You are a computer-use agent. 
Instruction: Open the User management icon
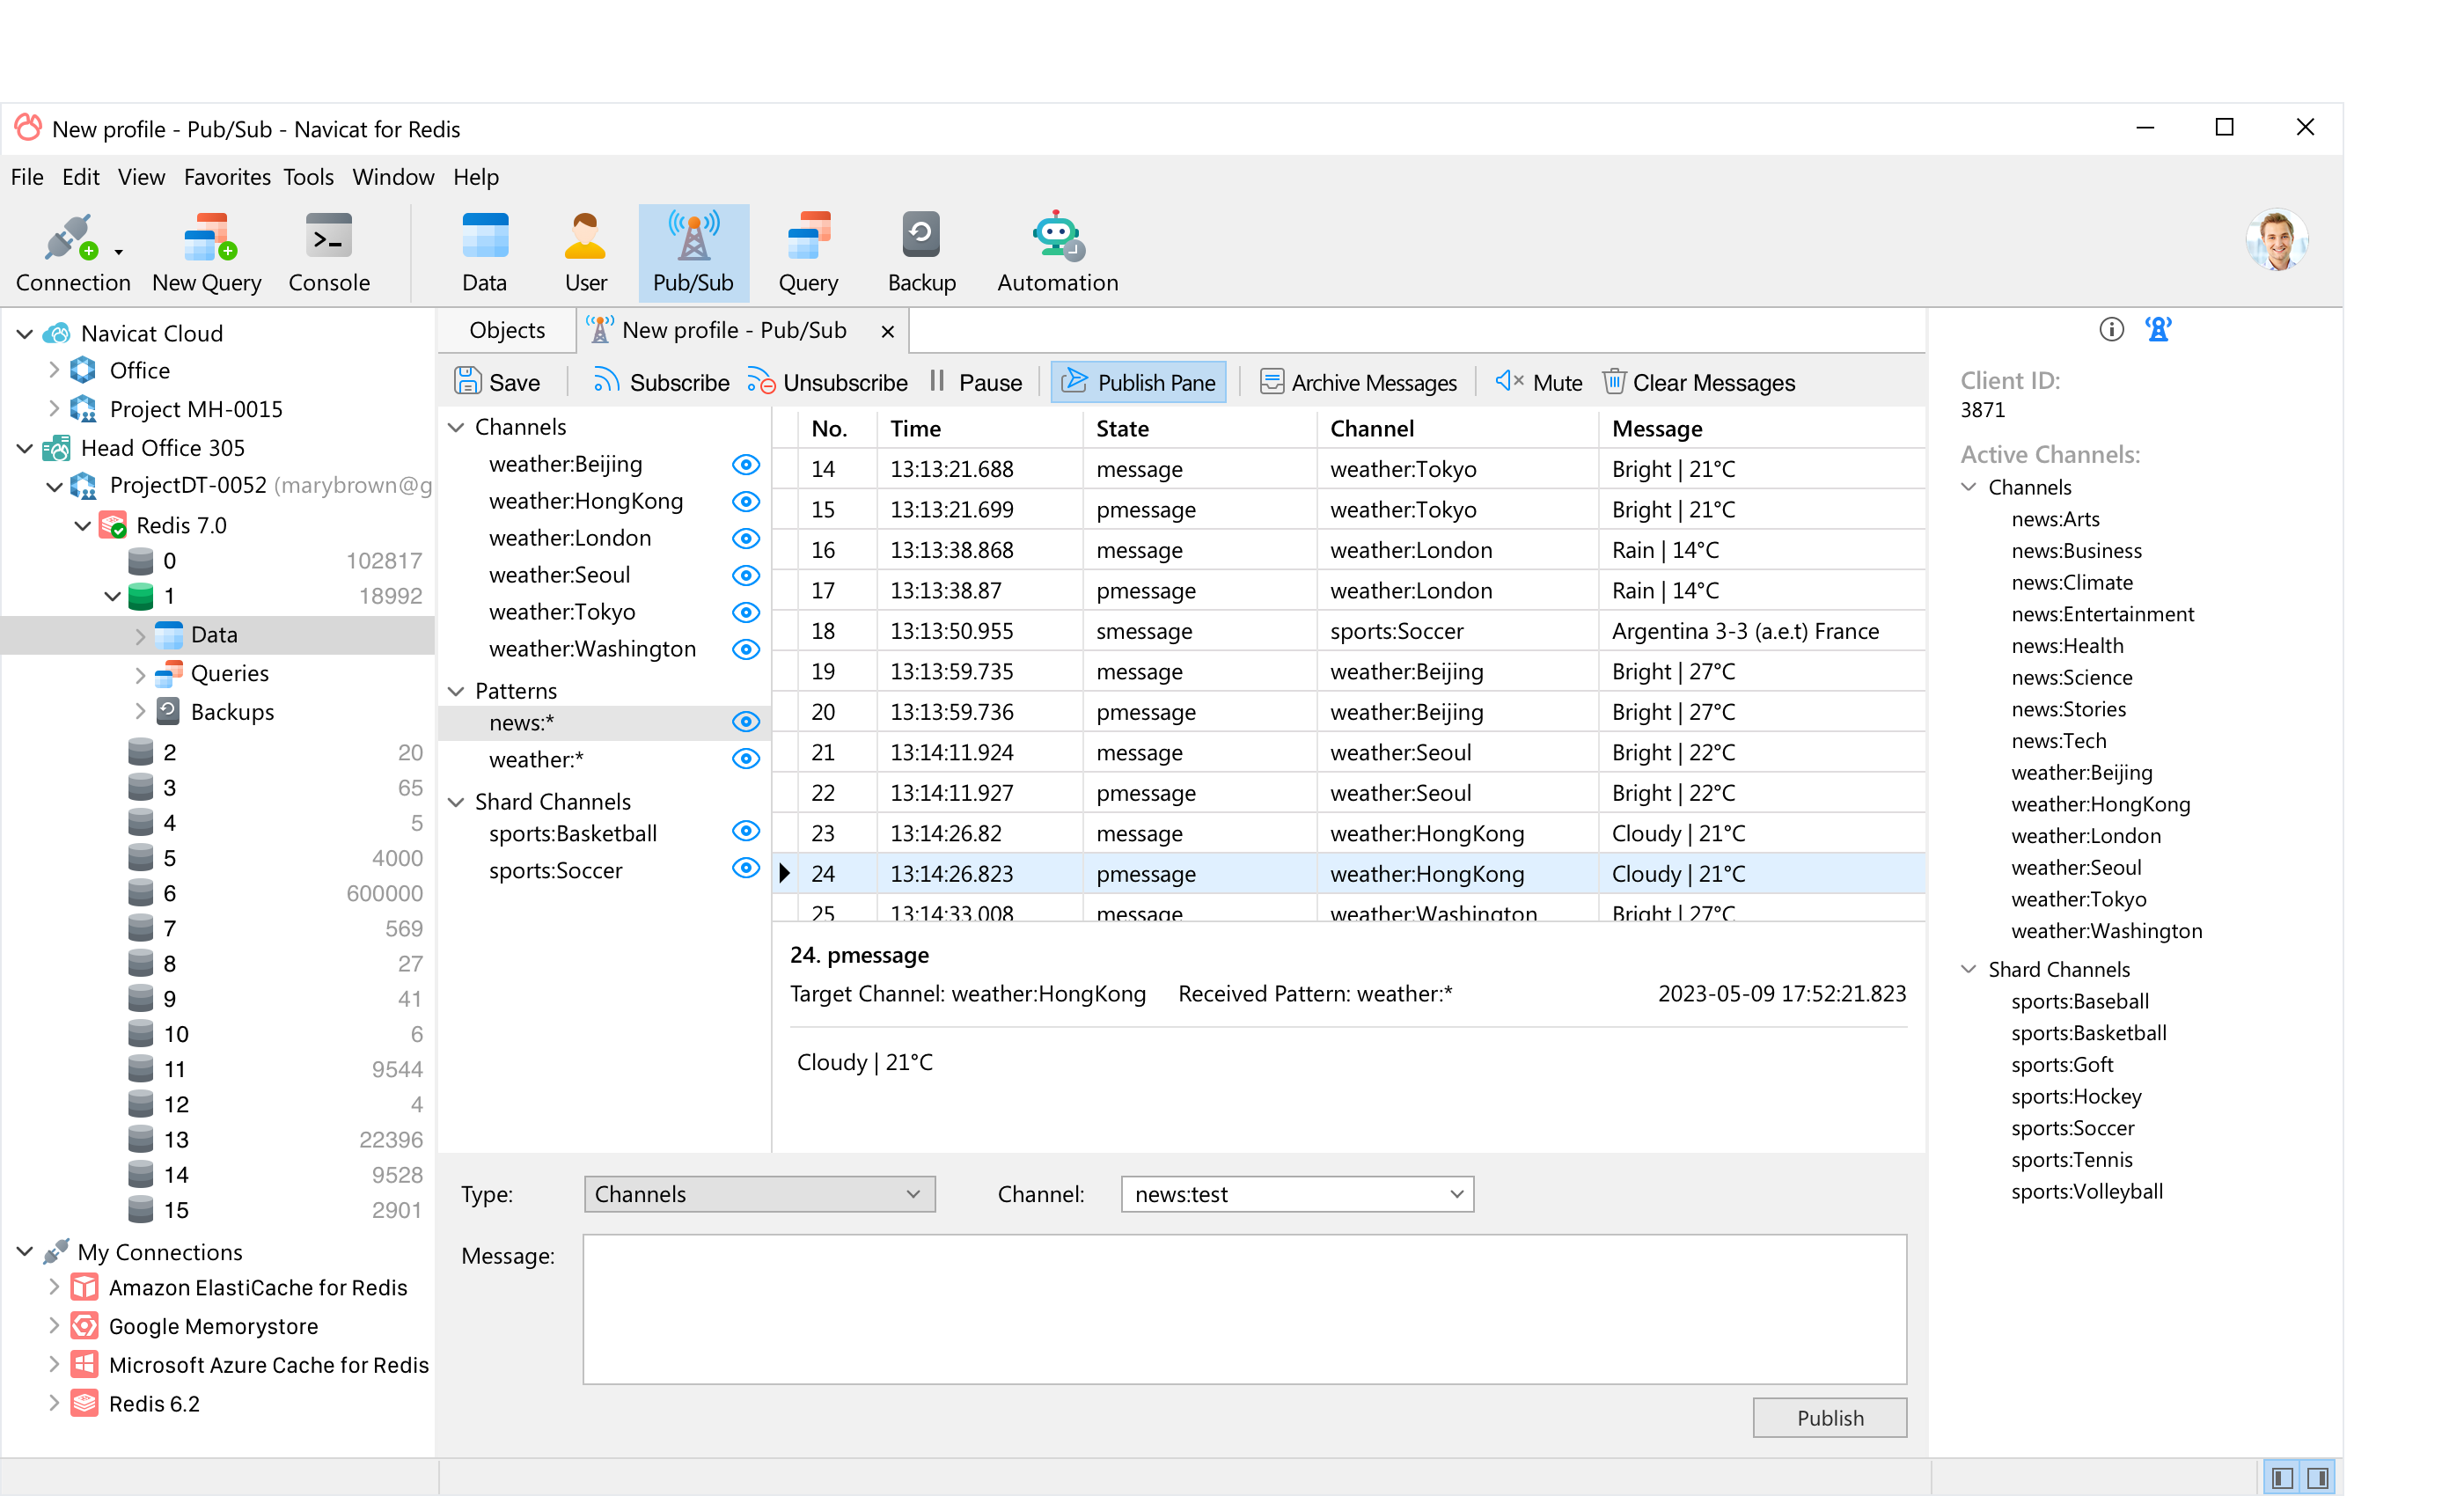click(x=585, y=252)
